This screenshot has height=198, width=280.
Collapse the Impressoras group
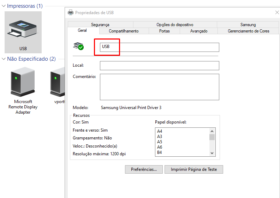pos(4,6)
